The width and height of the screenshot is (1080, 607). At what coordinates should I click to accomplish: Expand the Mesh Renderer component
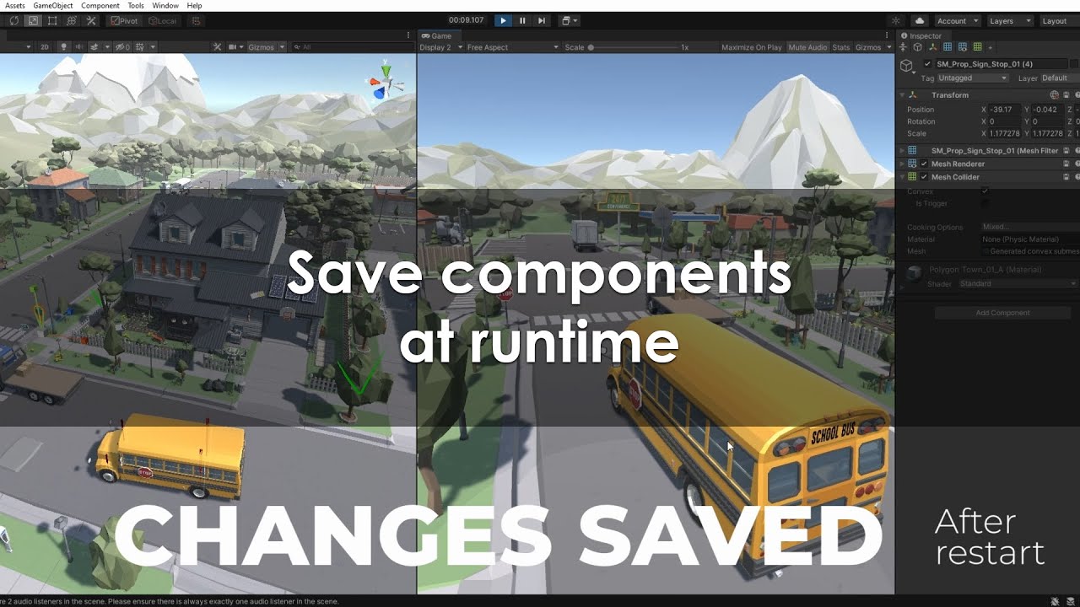coord(902,164)
